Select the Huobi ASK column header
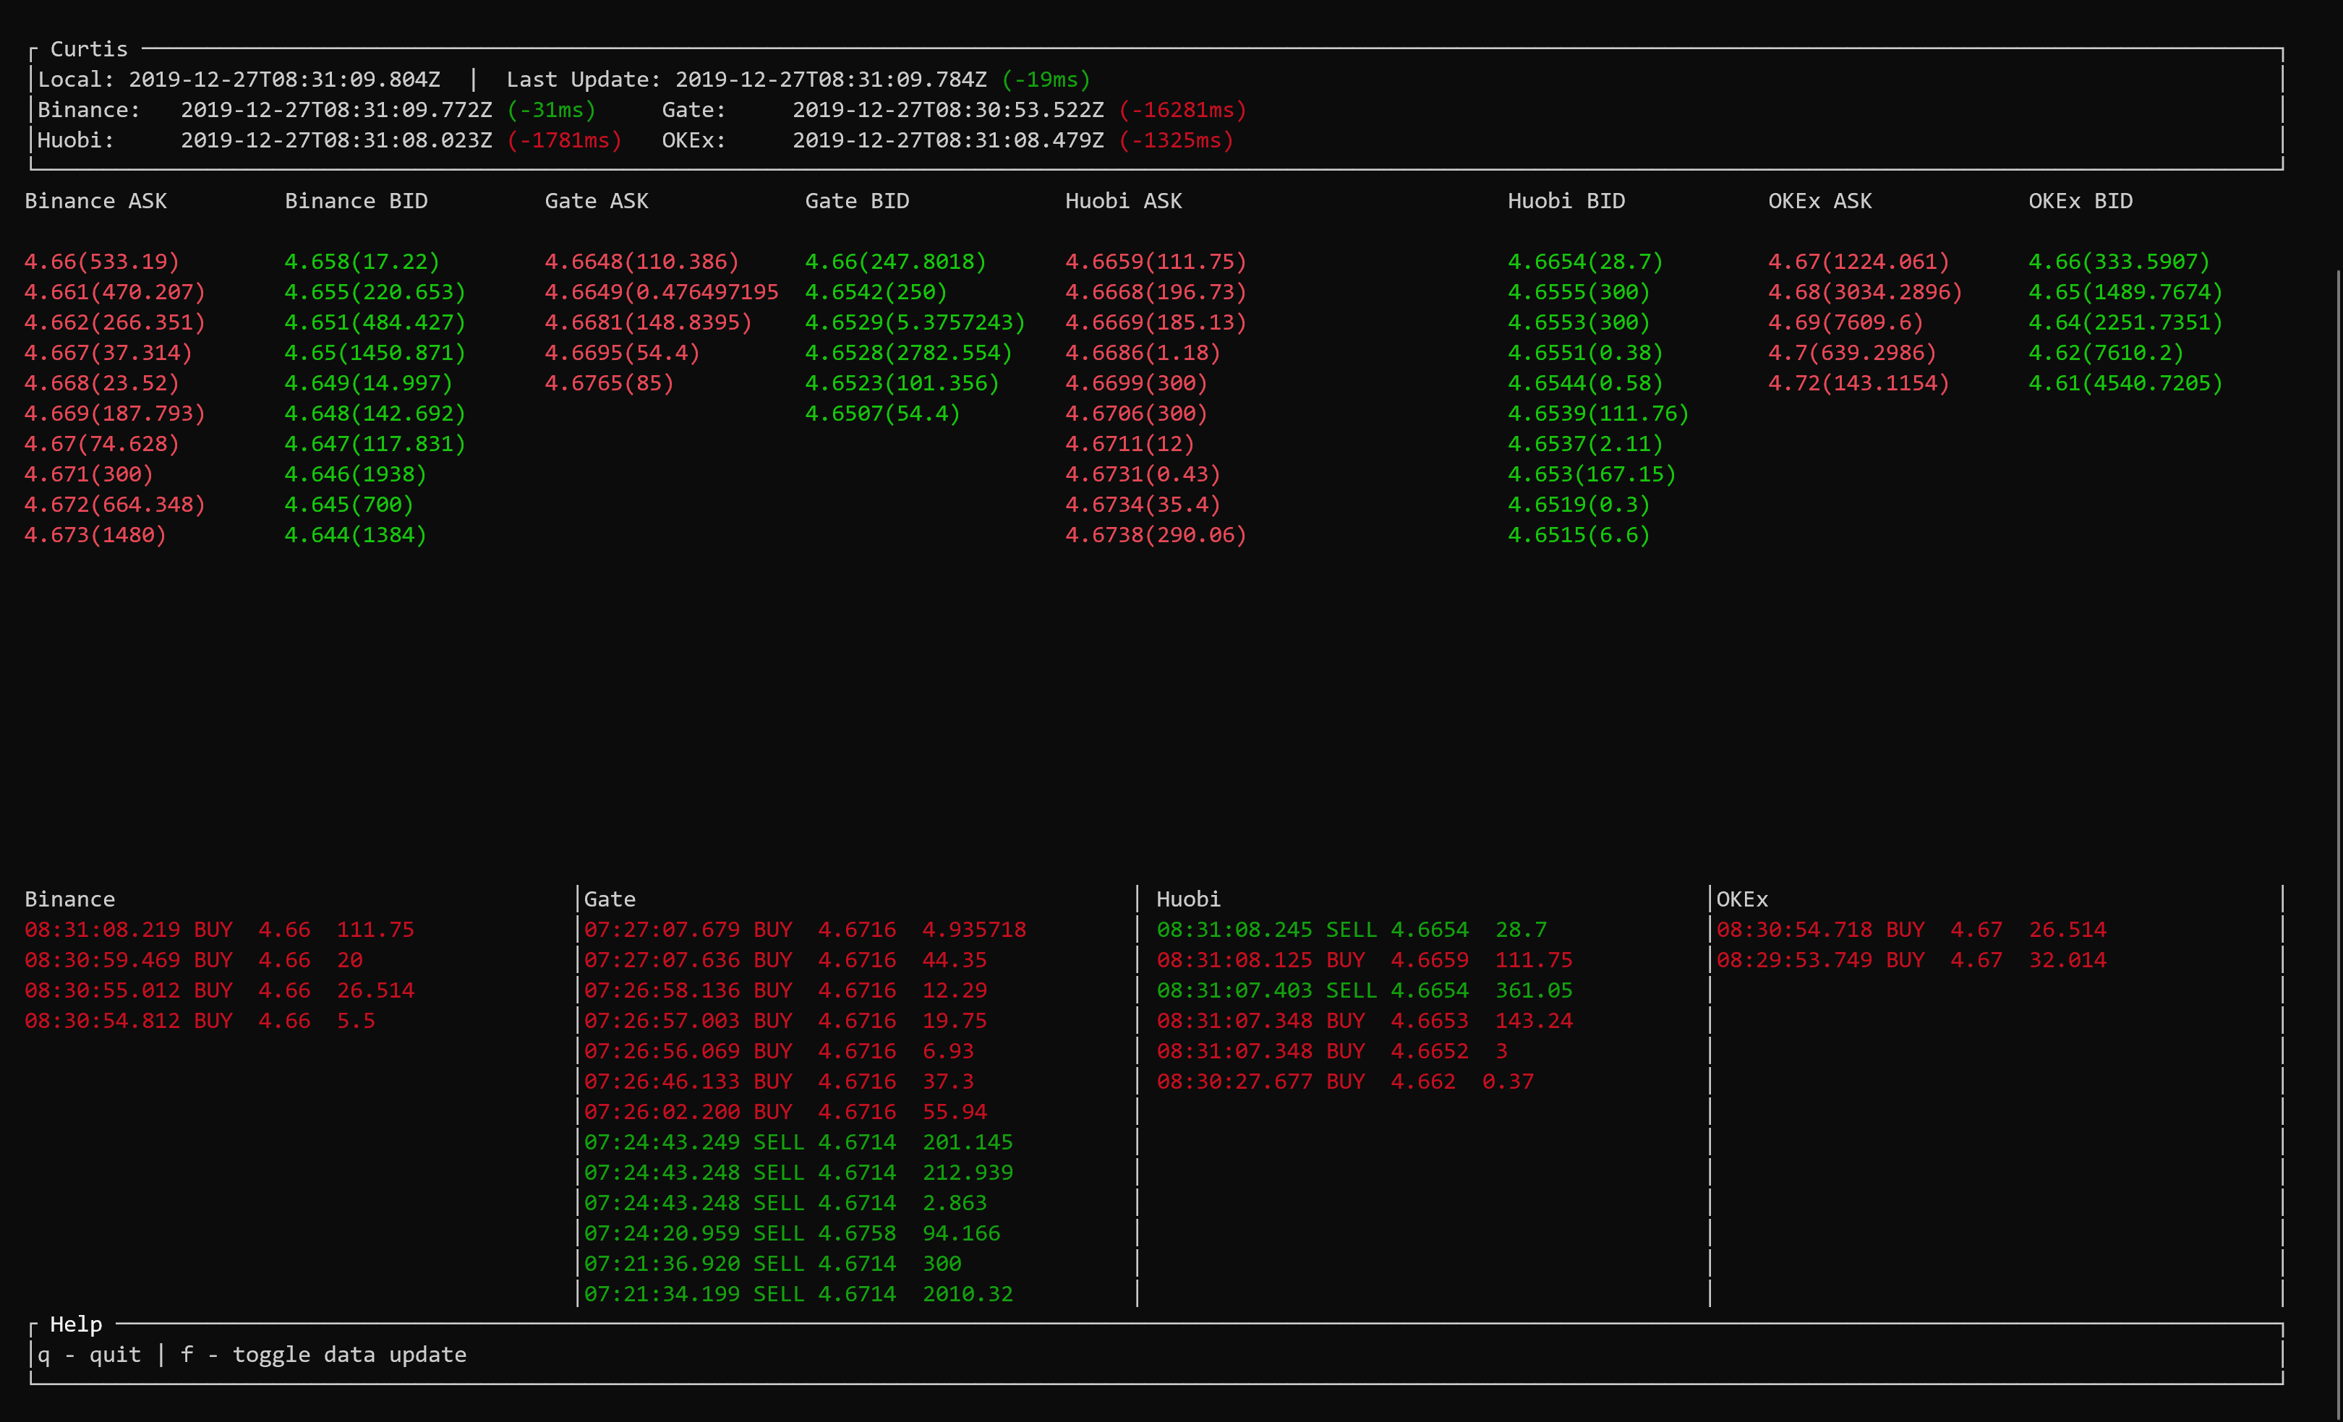 [1123, 200]
